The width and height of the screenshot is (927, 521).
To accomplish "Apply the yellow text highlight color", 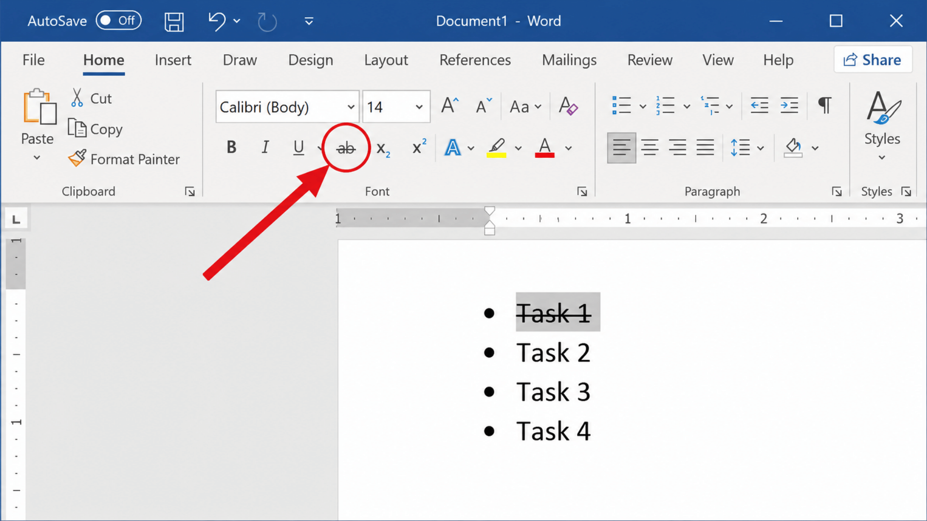I will [496, 148].
